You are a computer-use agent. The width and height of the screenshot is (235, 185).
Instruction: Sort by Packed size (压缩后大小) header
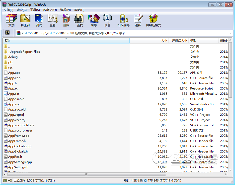click(x=178, y=40)
